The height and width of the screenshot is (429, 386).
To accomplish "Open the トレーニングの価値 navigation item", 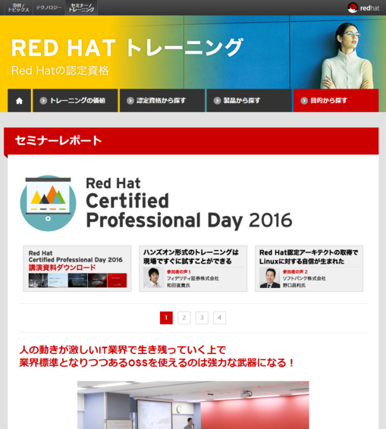I will tap(75, 101).
